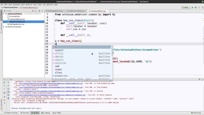Click the stop icon in top toolbar

199,8
